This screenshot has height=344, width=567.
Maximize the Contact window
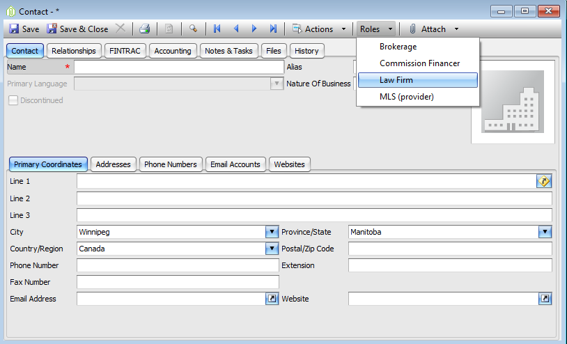[525, 11]
